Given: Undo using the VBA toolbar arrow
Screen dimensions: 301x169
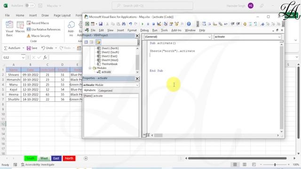Looking at the screenshot, I should [130, 24].
